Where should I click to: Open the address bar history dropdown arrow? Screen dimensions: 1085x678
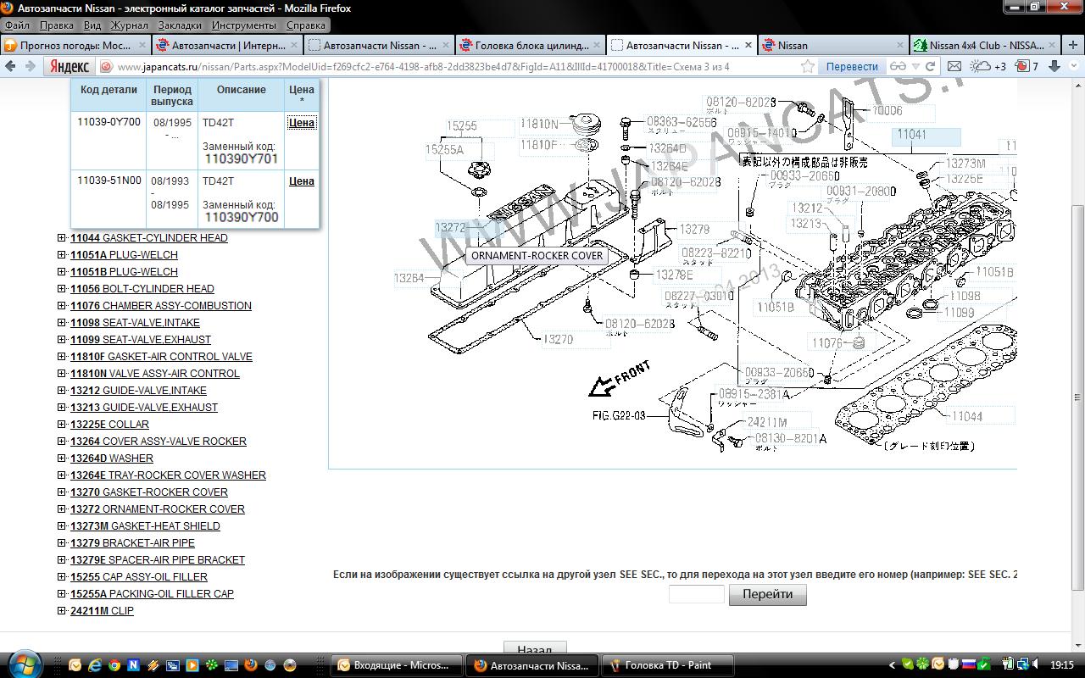click(915, 66)
